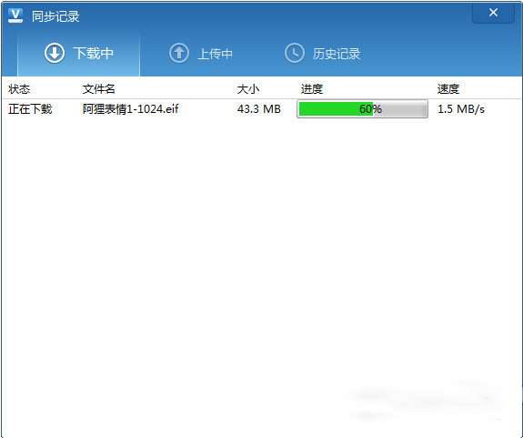This screenshot has height=438, width=523.
Task: Switch to the 下载中 tab
Action: click(x=78, y=53)
